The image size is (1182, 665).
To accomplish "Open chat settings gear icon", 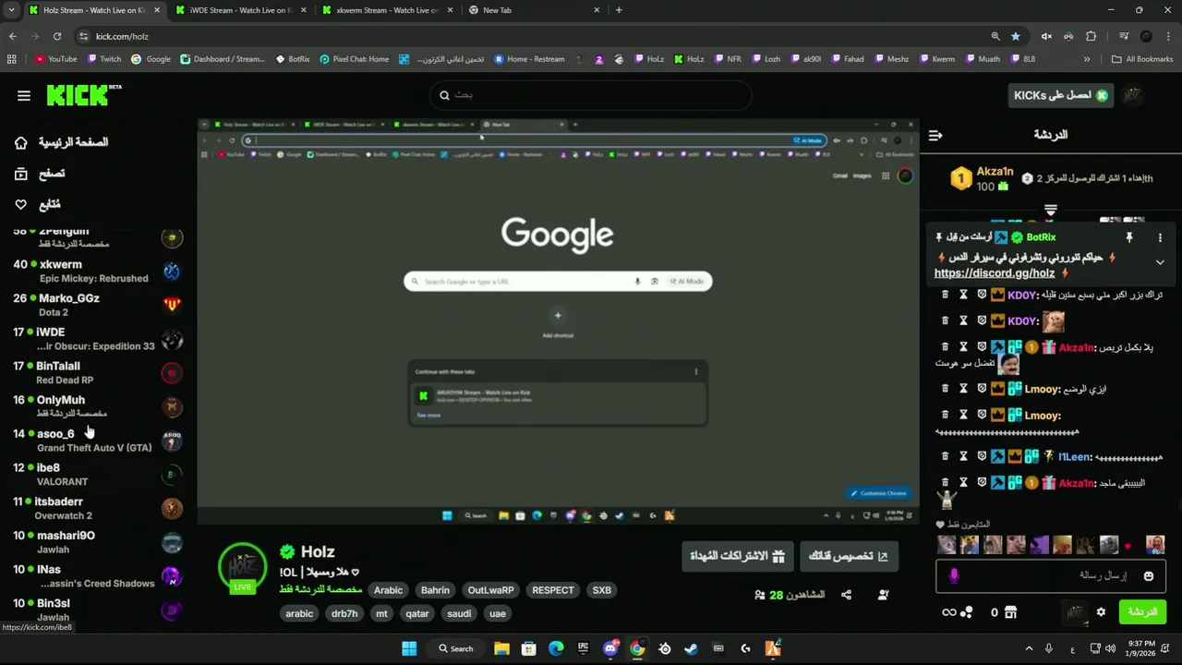I will 1101,611.
